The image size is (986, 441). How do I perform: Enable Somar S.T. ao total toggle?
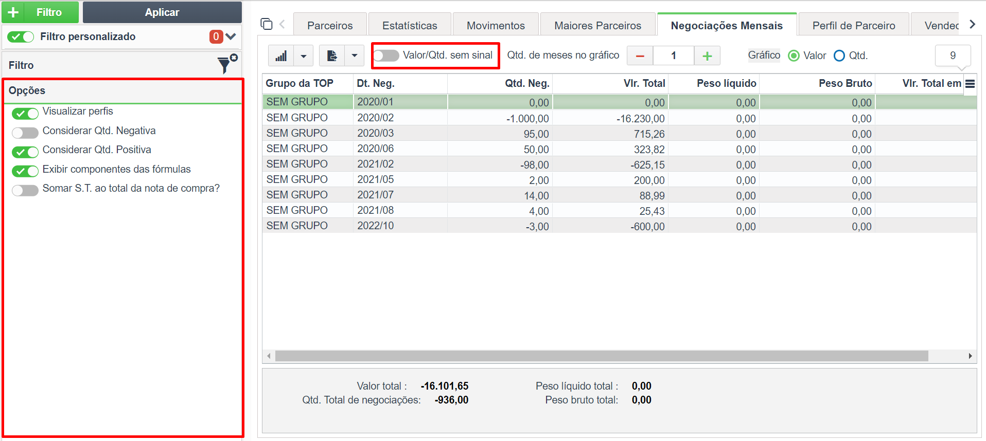click(25, 190)
